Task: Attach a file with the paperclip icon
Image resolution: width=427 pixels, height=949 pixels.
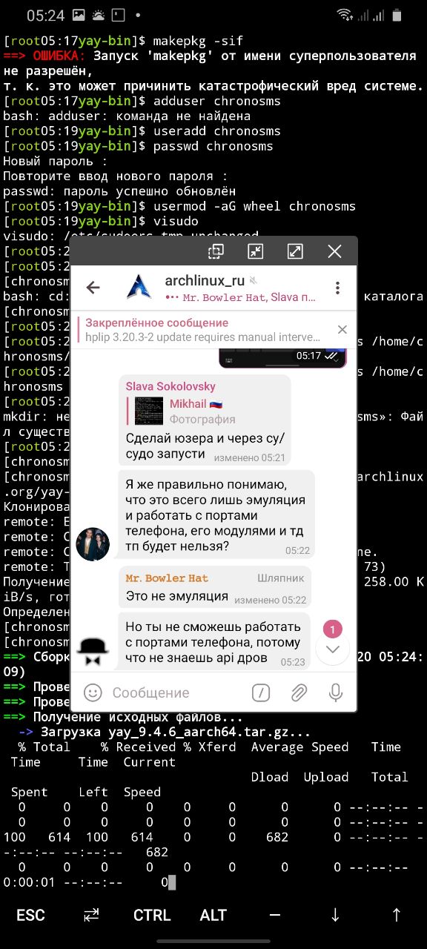Action: pos(299,692)
